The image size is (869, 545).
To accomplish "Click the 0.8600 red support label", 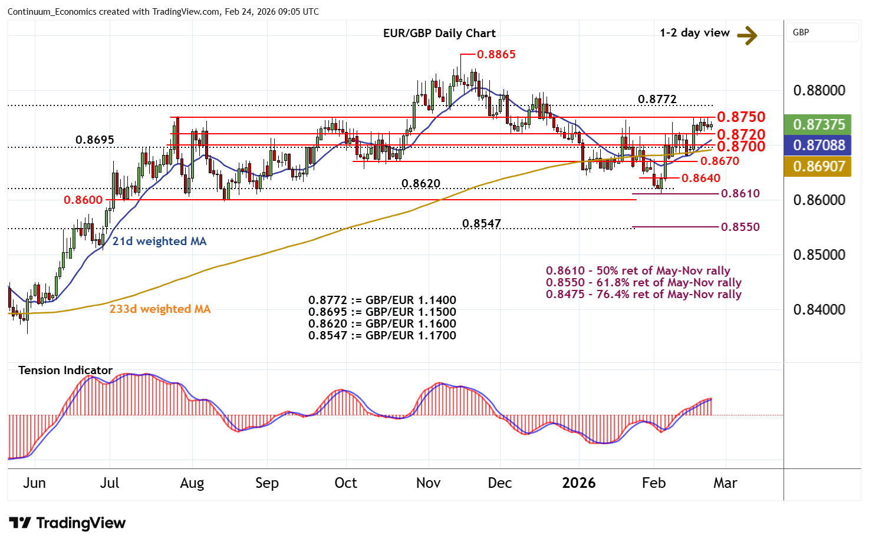I will point(83,200).
